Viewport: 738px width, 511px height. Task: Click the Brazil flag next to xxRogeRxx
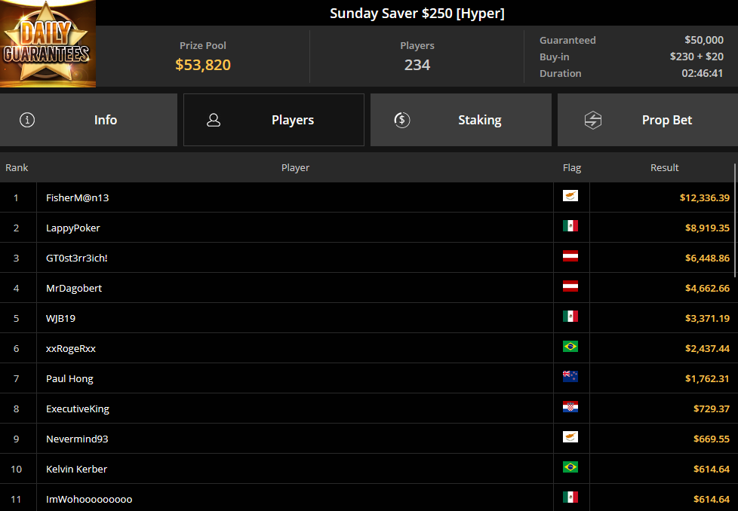coord(570,347)
